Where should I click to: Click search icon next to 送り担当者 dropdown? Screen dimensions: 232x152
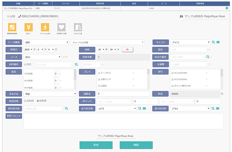(140, 108)
